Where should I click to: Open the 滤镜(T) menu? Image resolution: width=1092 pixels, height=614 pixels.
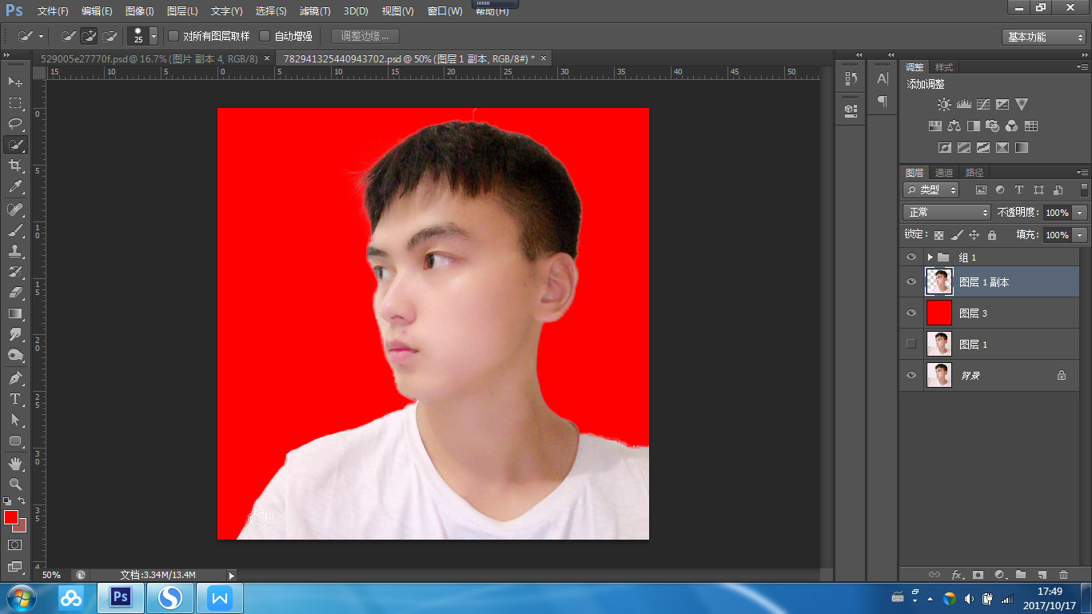click(x=315, y=11)
